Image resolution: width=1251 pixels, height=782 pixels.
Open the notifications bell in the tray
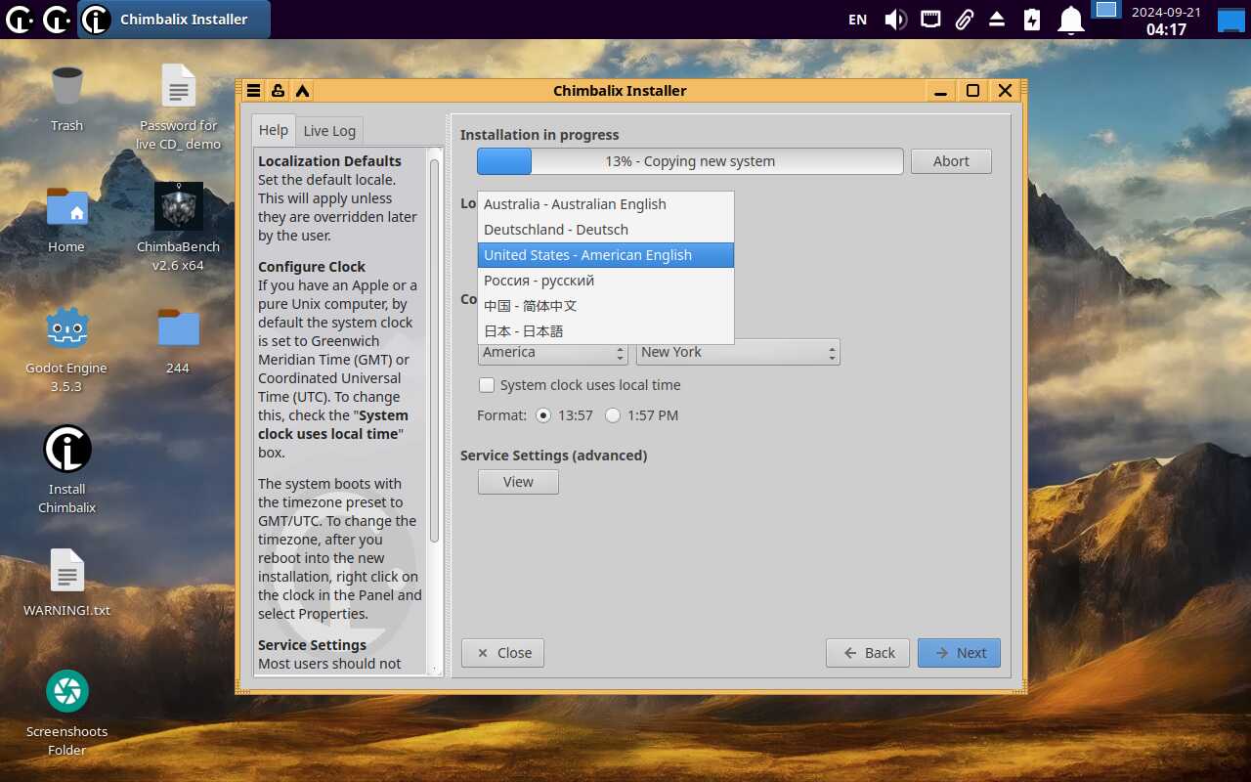[1072, 20]
